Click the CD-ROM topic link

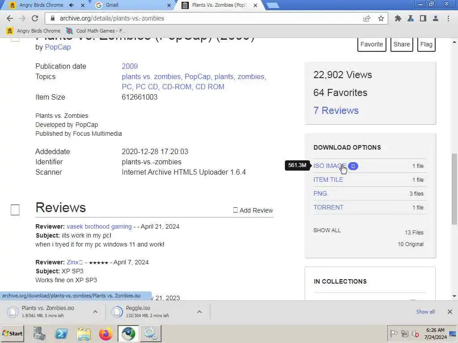(x=176, y=87)
